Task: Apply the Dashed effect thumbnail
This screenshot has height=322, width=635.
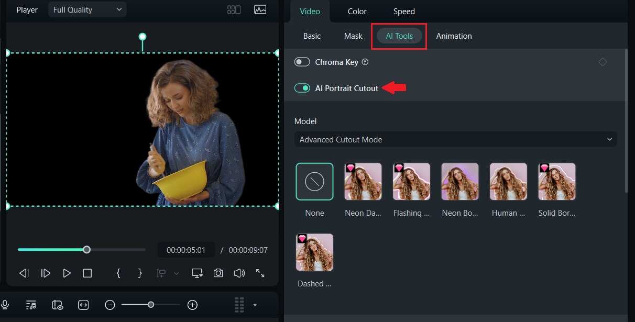Action: coord(314,252)
